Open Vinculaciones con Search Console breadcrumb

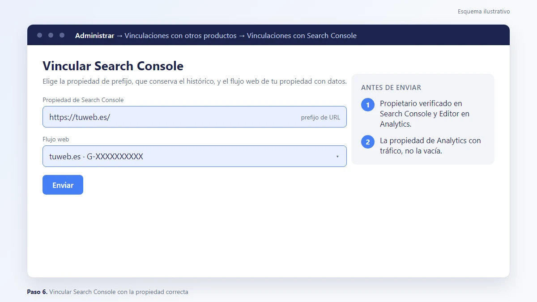click(x=302, y=35)
